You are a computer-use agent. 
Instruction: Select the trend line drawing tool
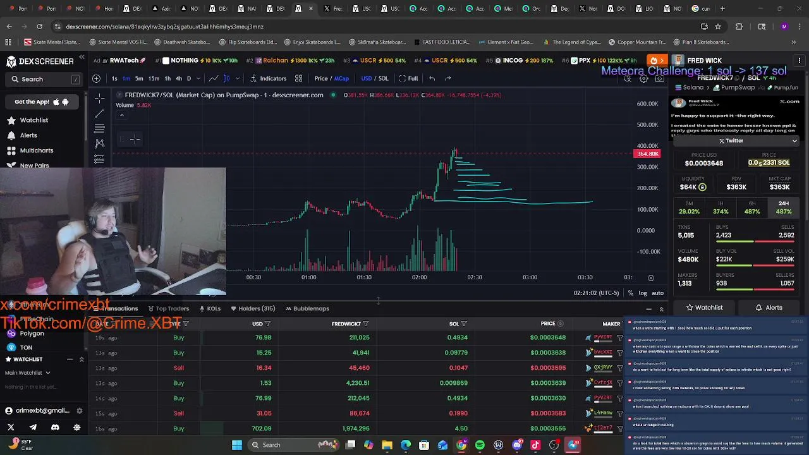pos(99,114)
